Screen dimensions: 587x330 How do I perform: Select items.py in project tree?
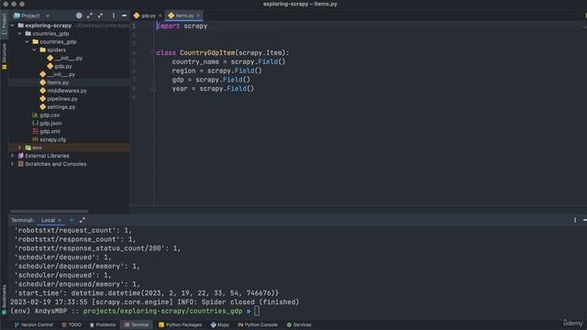point(58,82)
